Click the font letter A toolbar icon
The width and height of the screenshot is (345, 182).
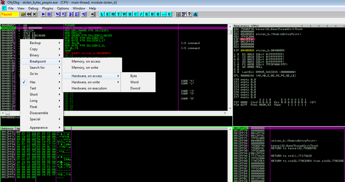(195, 14)
